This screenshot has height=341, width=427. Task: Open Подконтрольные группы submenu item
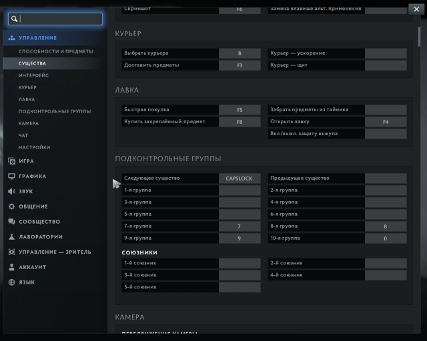55,111
